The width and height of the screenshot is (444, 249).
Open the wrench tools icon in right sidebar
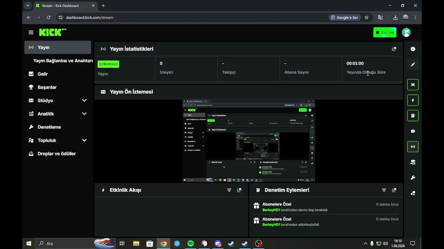click(x=413, y=178)
